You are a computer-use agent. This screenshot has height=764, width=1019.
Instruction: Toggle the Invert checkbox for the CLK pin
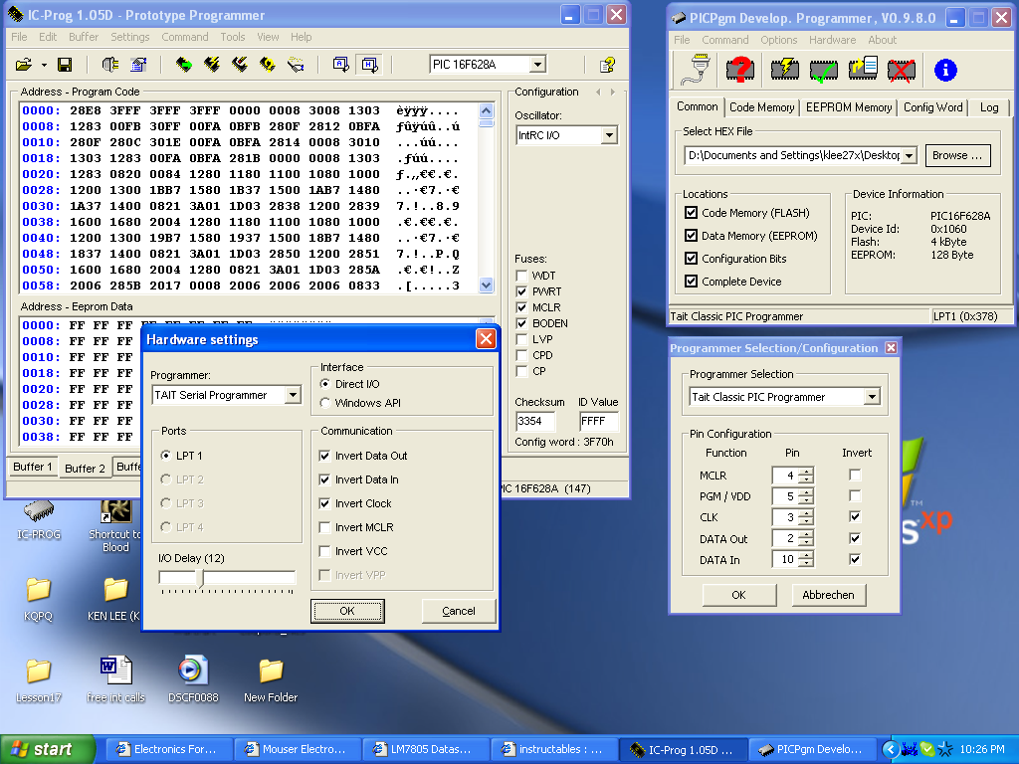tap(855, 517)
